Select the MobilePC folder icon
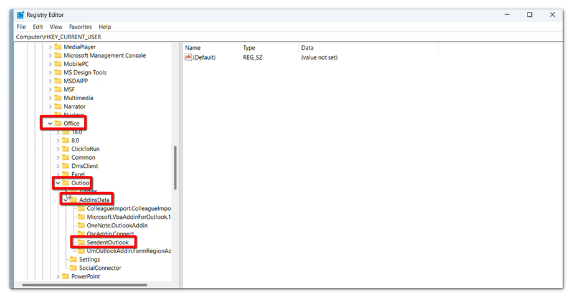This screenshot has width=573, height=299. [x=58, y=64]
